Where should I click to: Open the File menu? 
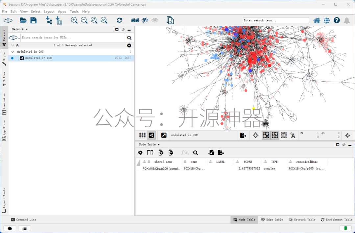5,12
